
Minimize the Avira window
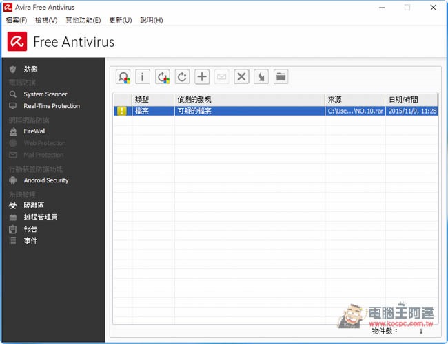click(382, 8)
